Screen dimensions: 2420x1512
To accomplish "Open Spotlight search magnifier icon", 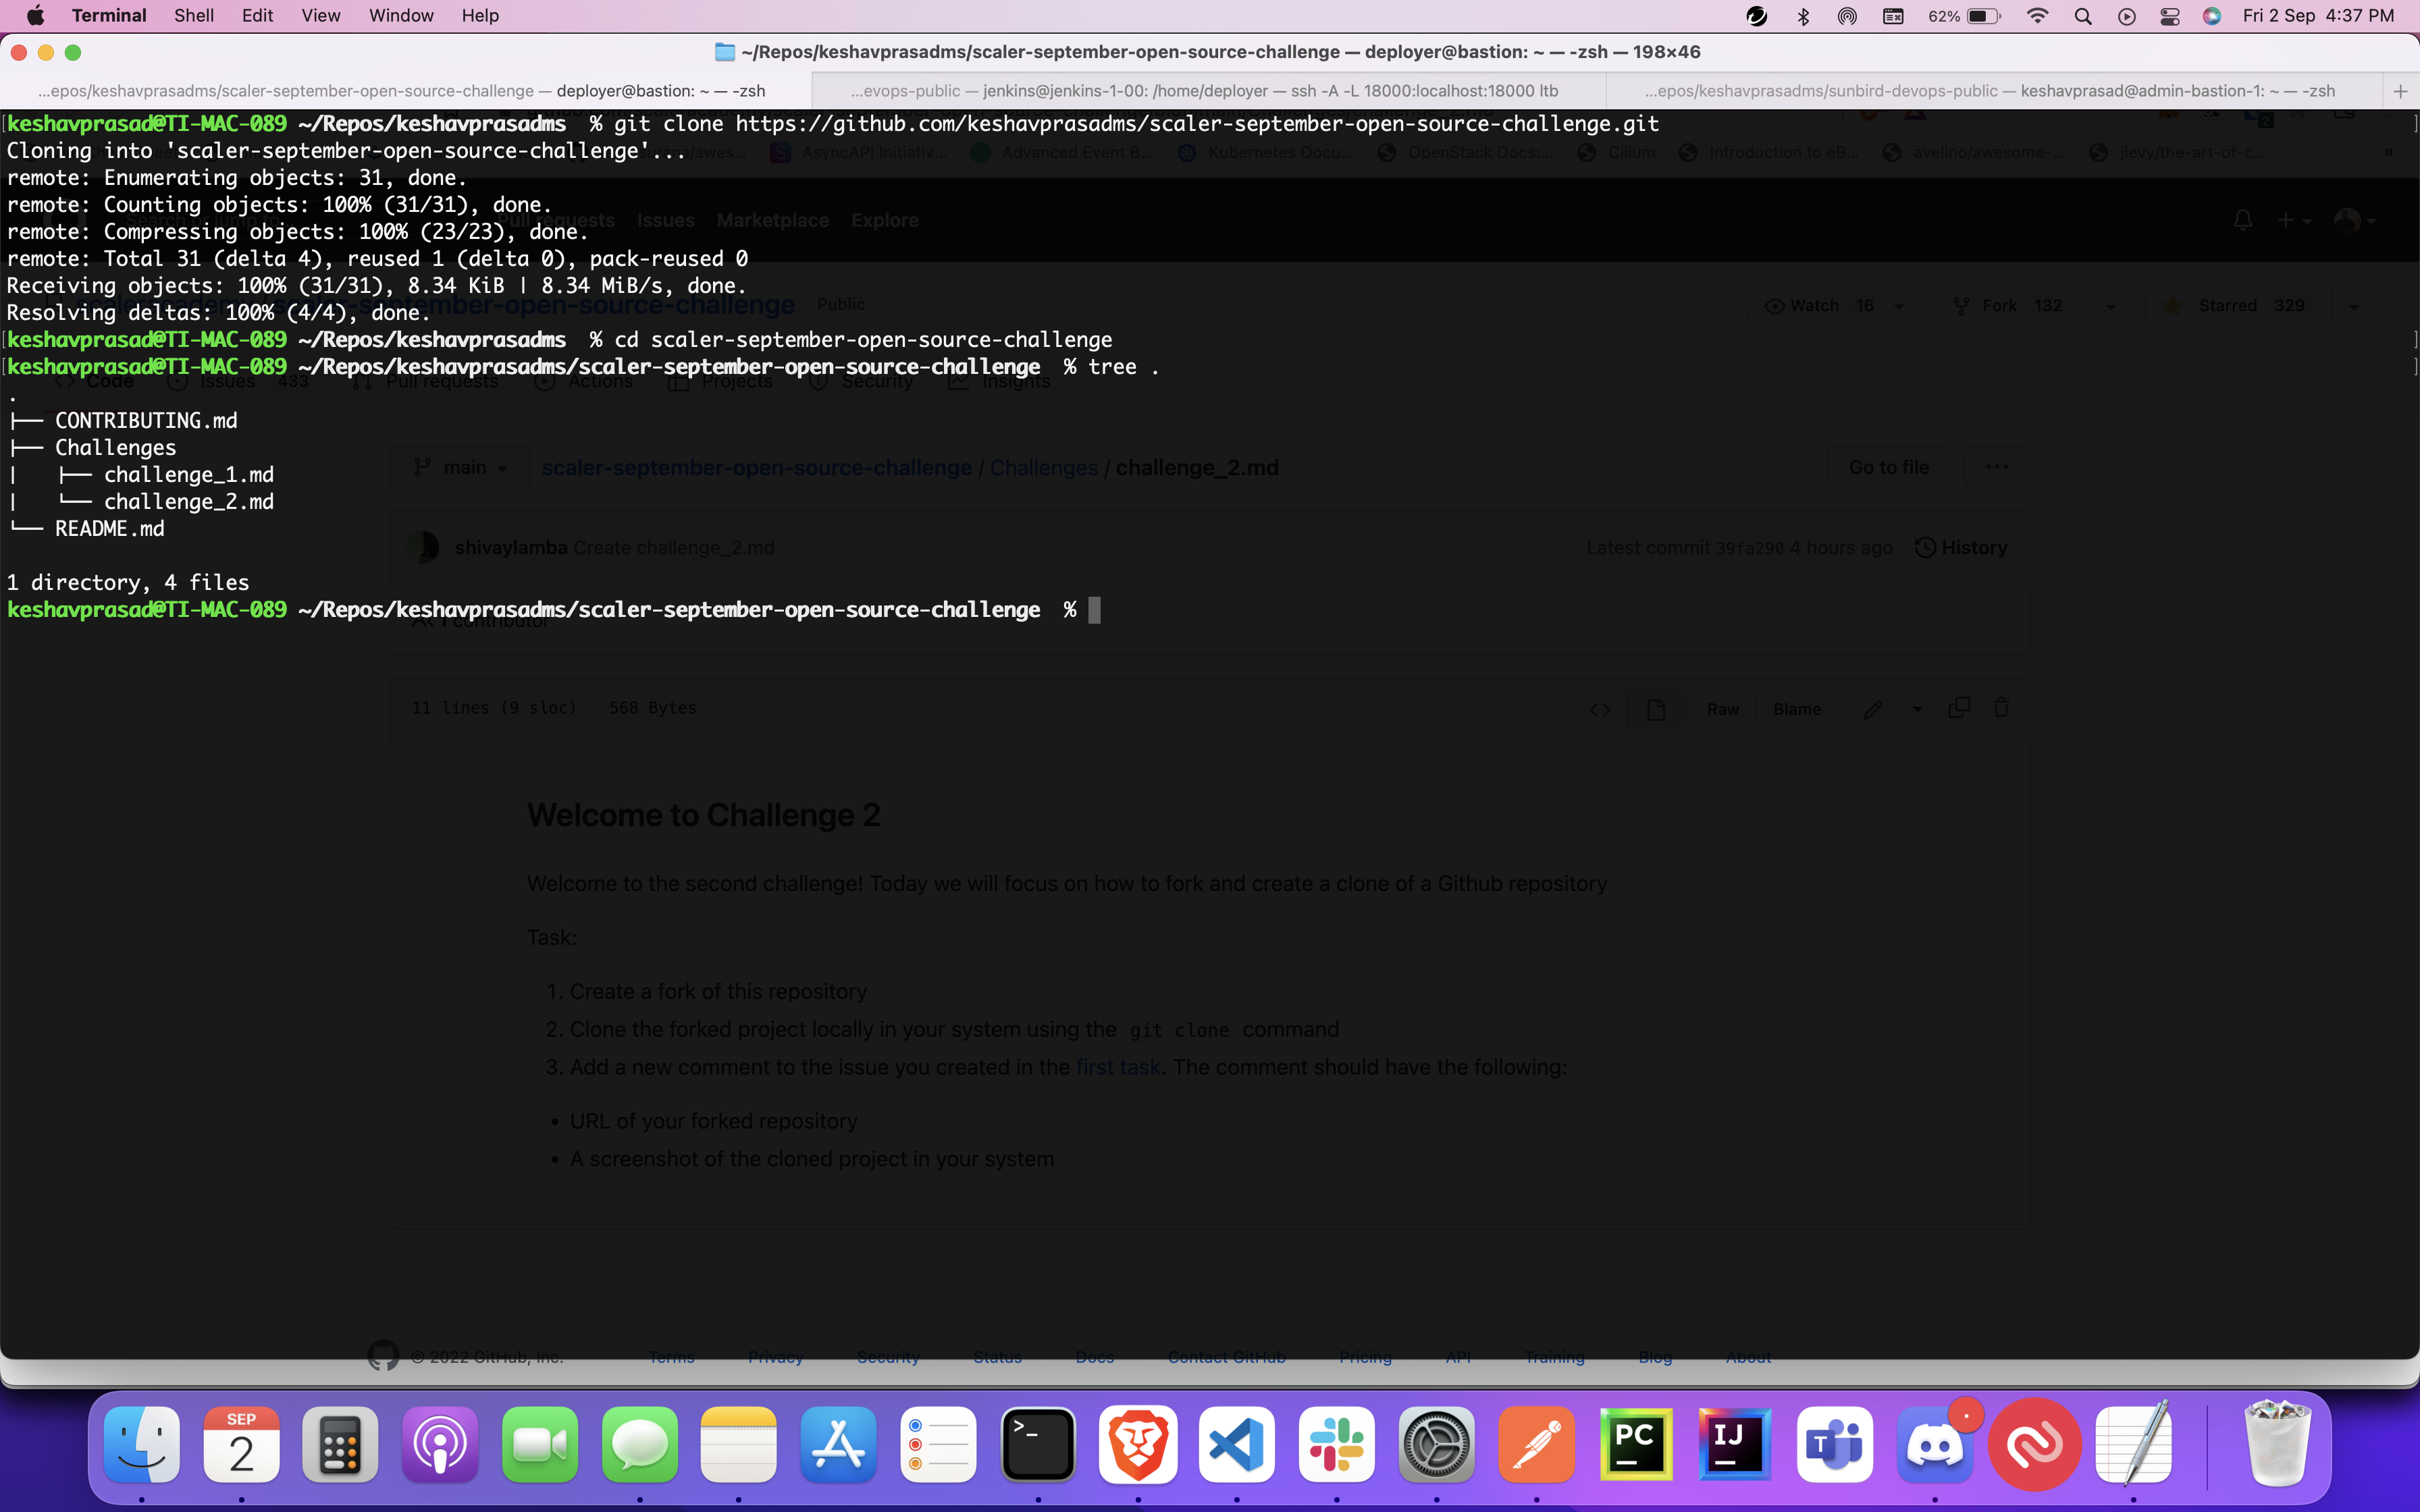I will point(2083,16).
